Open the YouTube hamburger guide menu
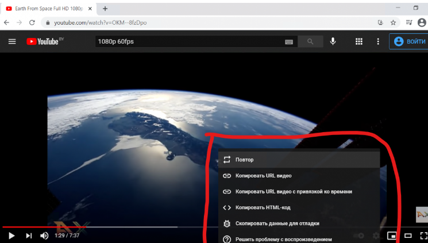428x243 pixels. (x=12, y=41)
